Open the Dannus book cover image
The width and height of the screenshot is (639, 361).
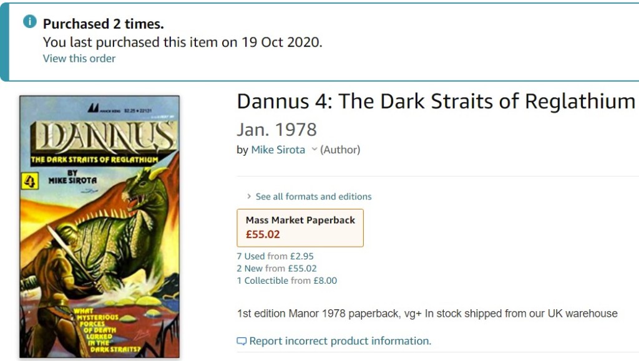99,227
